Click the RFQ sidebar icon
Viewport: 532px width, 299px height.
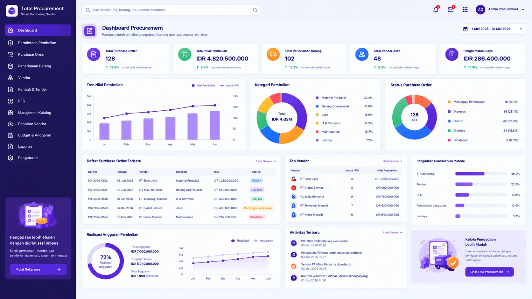(x=10, y=101)
